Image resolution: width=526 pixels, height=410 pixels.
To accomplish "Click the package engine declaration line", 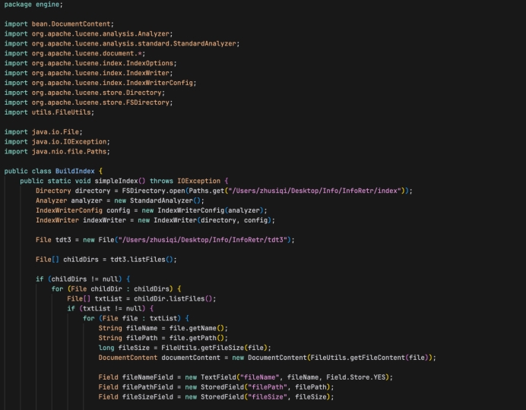I will point(33,5).
